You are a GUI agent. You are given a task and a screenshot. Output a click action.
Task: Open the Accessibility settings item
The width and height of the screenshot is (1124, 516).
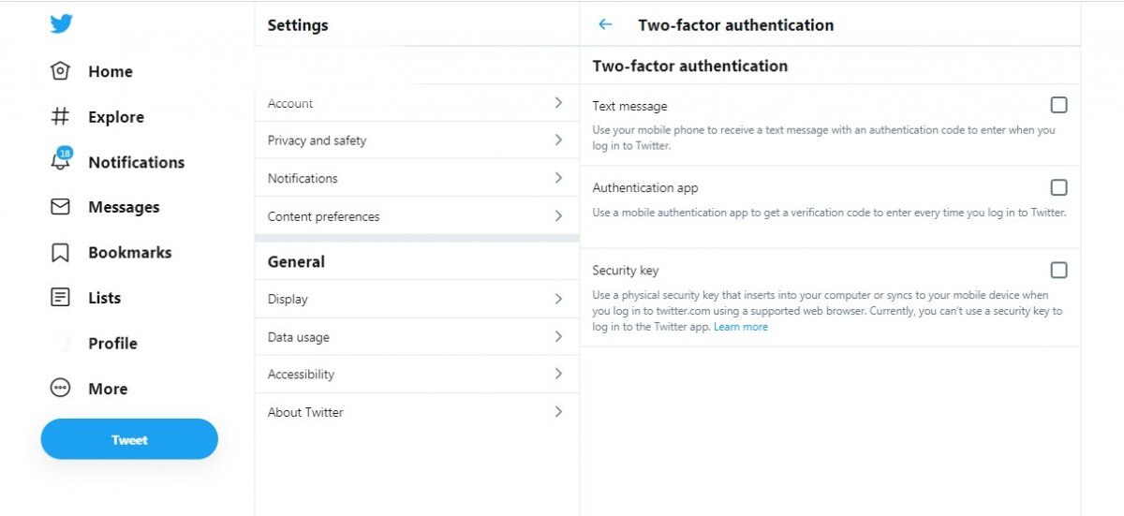point(301,375)
